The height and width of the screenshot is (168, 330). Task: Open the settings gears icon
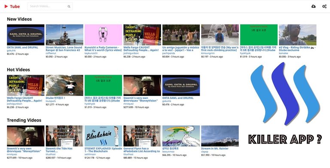[x=324, y=6]
